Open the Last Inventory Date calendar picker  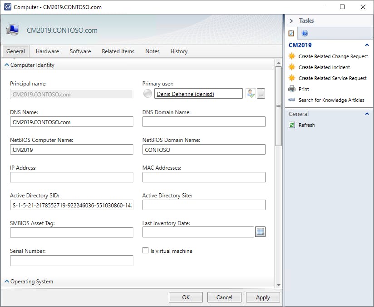pyautogui.click(x=260, y=232)
